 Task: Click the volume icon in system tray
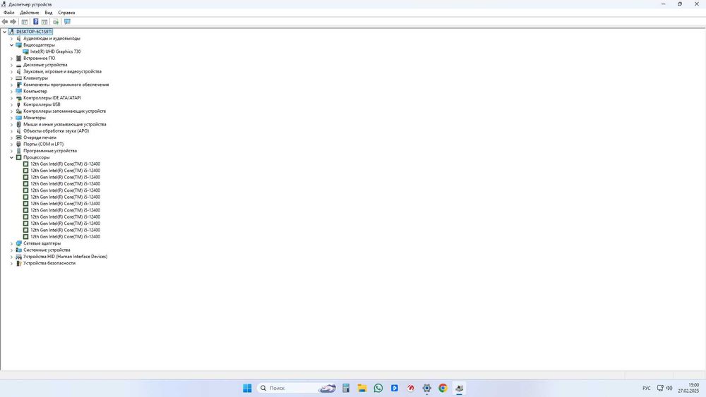click(x=669, y=388)
